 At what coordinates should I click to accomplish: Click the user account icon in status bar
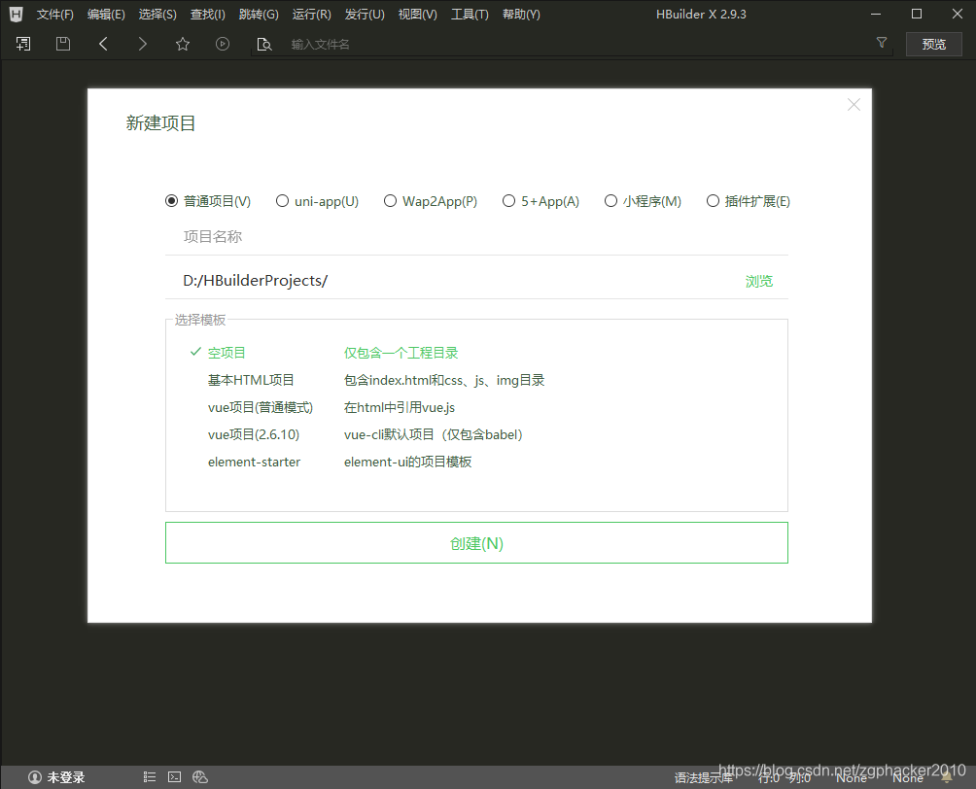coord(35,777)
